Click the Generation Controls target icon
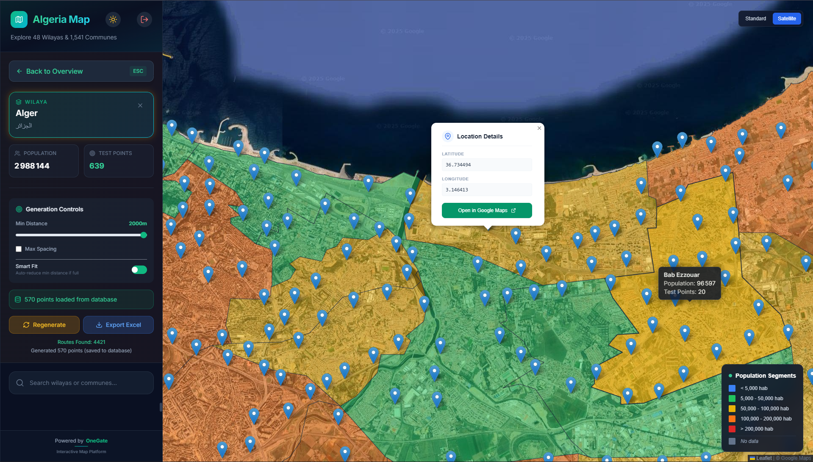This screenshot has width=813, height=462. point(19,209)
